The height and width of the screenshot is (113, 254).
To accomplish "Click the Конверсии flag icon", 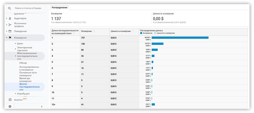I will coord(10,38).
